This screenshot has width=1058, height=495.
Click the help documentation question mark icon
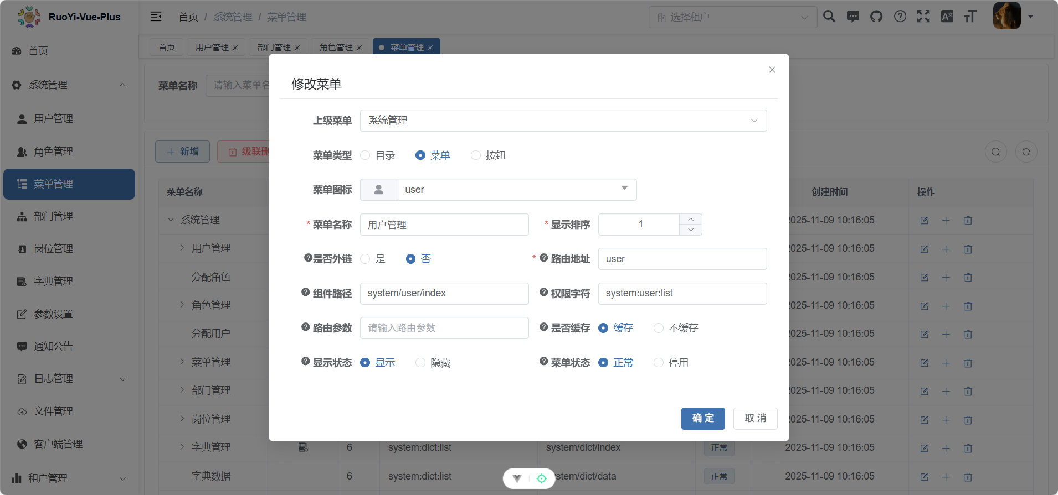900,17
